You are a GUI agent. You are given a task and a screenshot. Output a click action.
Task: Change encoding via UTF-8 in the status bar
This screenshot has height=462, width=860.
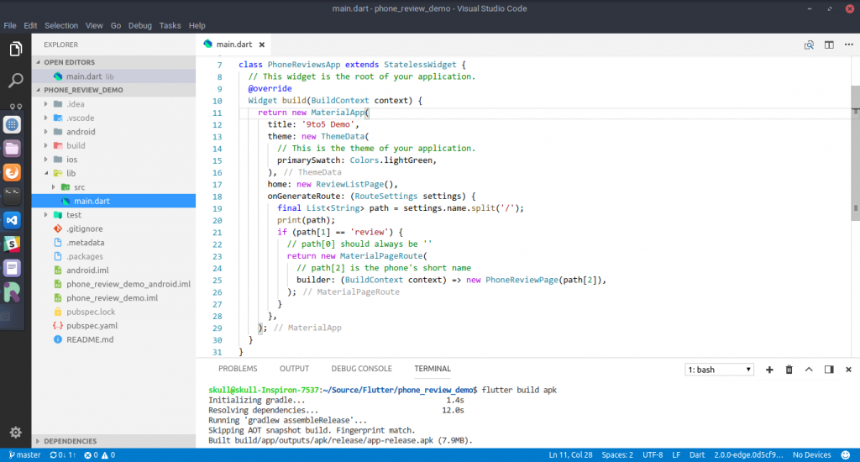653,455
